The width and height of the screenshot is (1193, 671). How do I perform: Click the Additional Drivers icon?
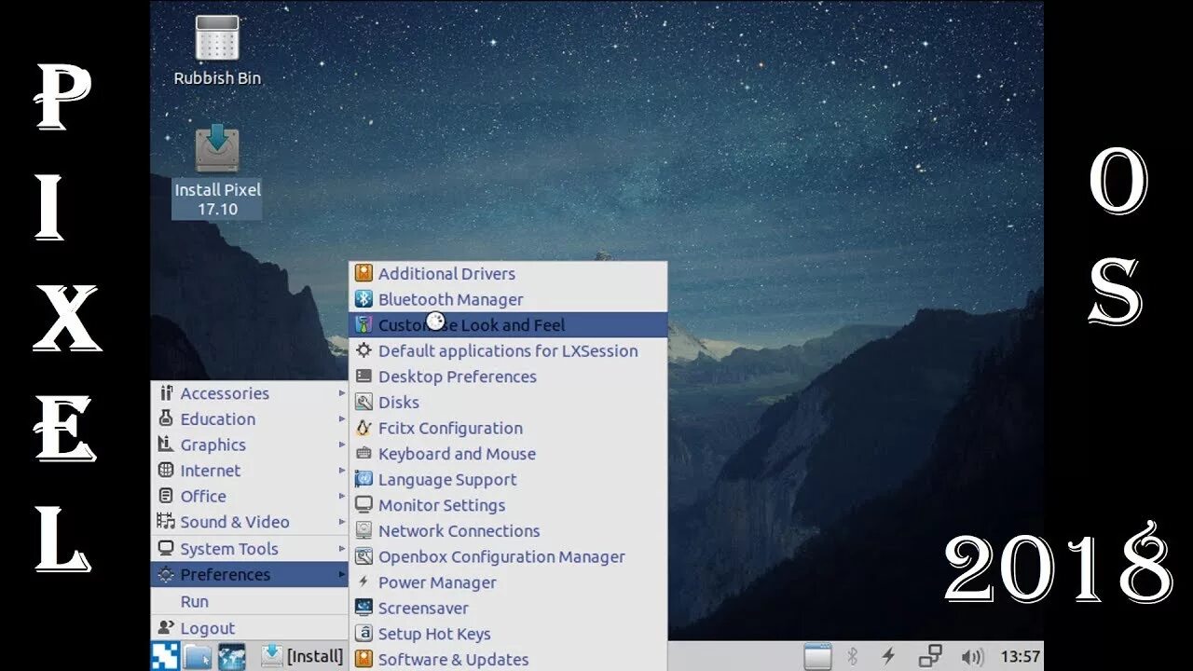(x=363, y=273)
